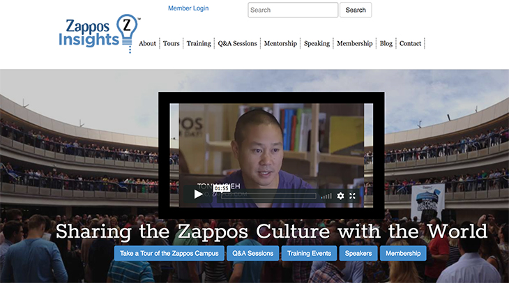Image resolution: width=509 pixels, height=283 pixels.
Task: Click Take a Tour of the Zappos Campus
Action: tap(169, 253)
